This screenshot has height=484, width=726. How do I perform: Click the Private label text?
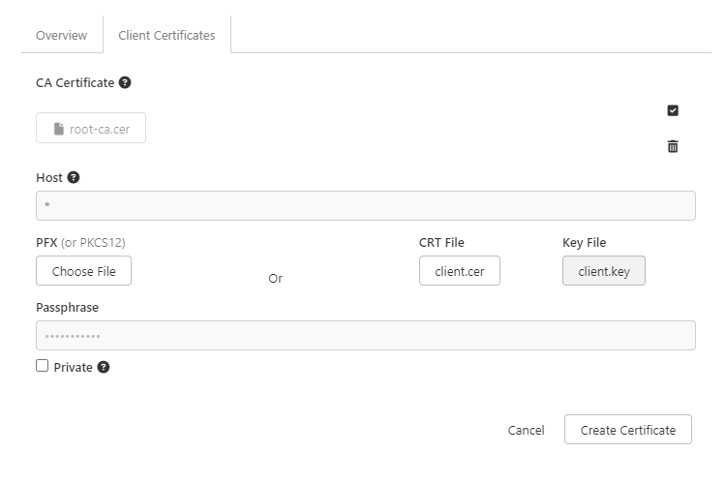tap(73, 368)
